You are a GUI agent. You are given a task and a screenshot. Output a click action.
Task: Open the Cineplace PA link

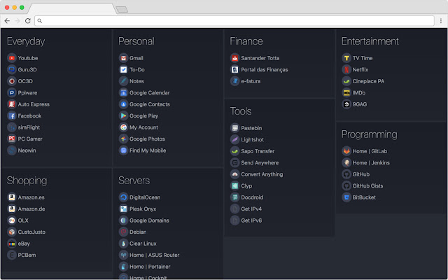[x=368, y=81]
